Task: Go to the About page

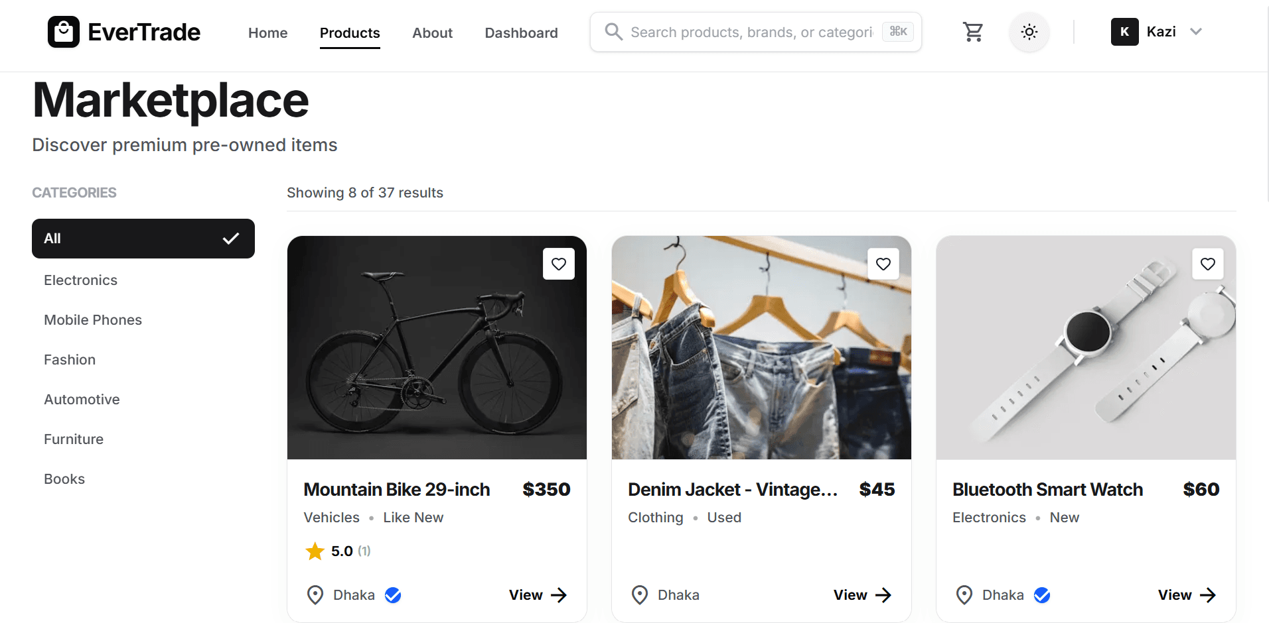Action: (432, 32)
